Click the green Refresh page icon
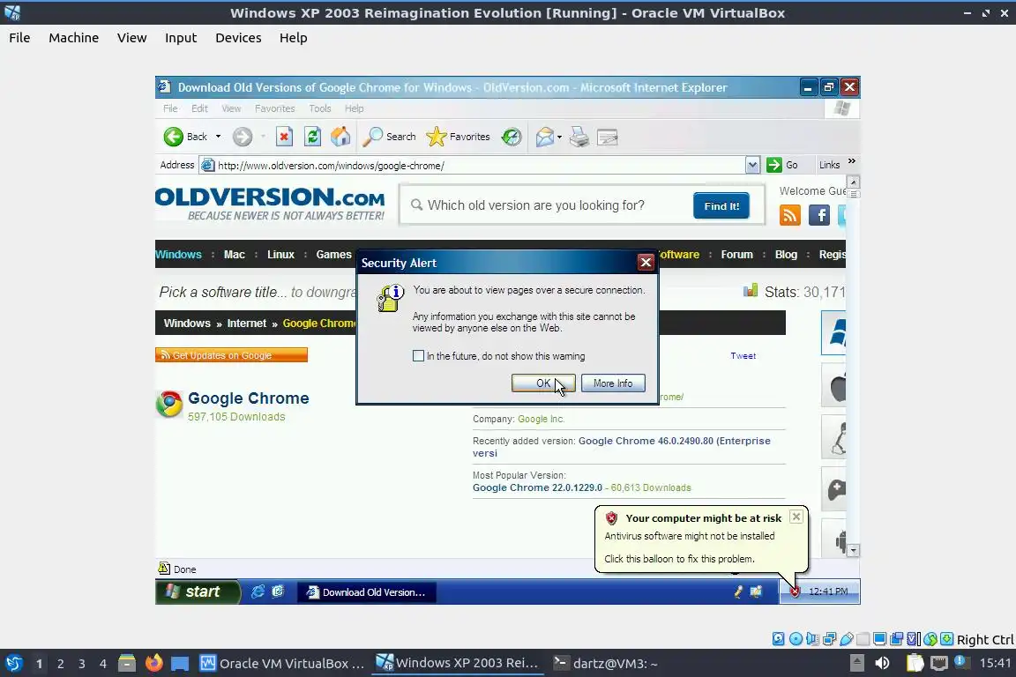The image size is (1016, 677). (312, 137)
